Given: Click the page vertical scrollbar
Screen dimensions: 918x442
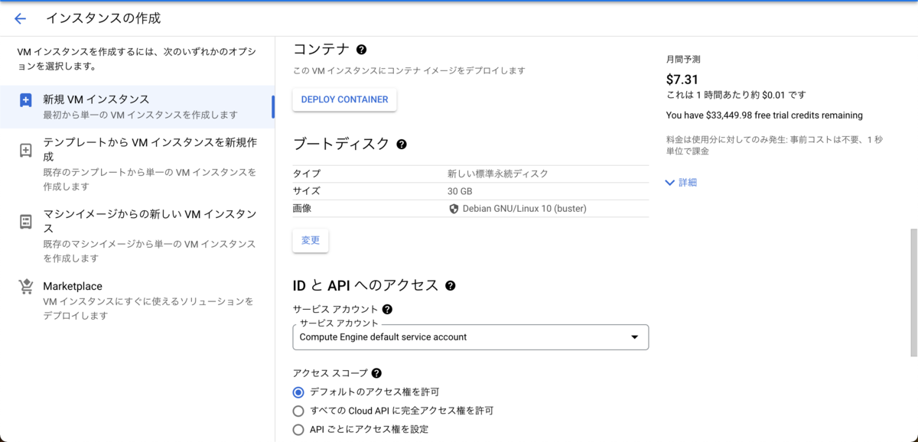Looking at the screenshot, I should point(913,292).
